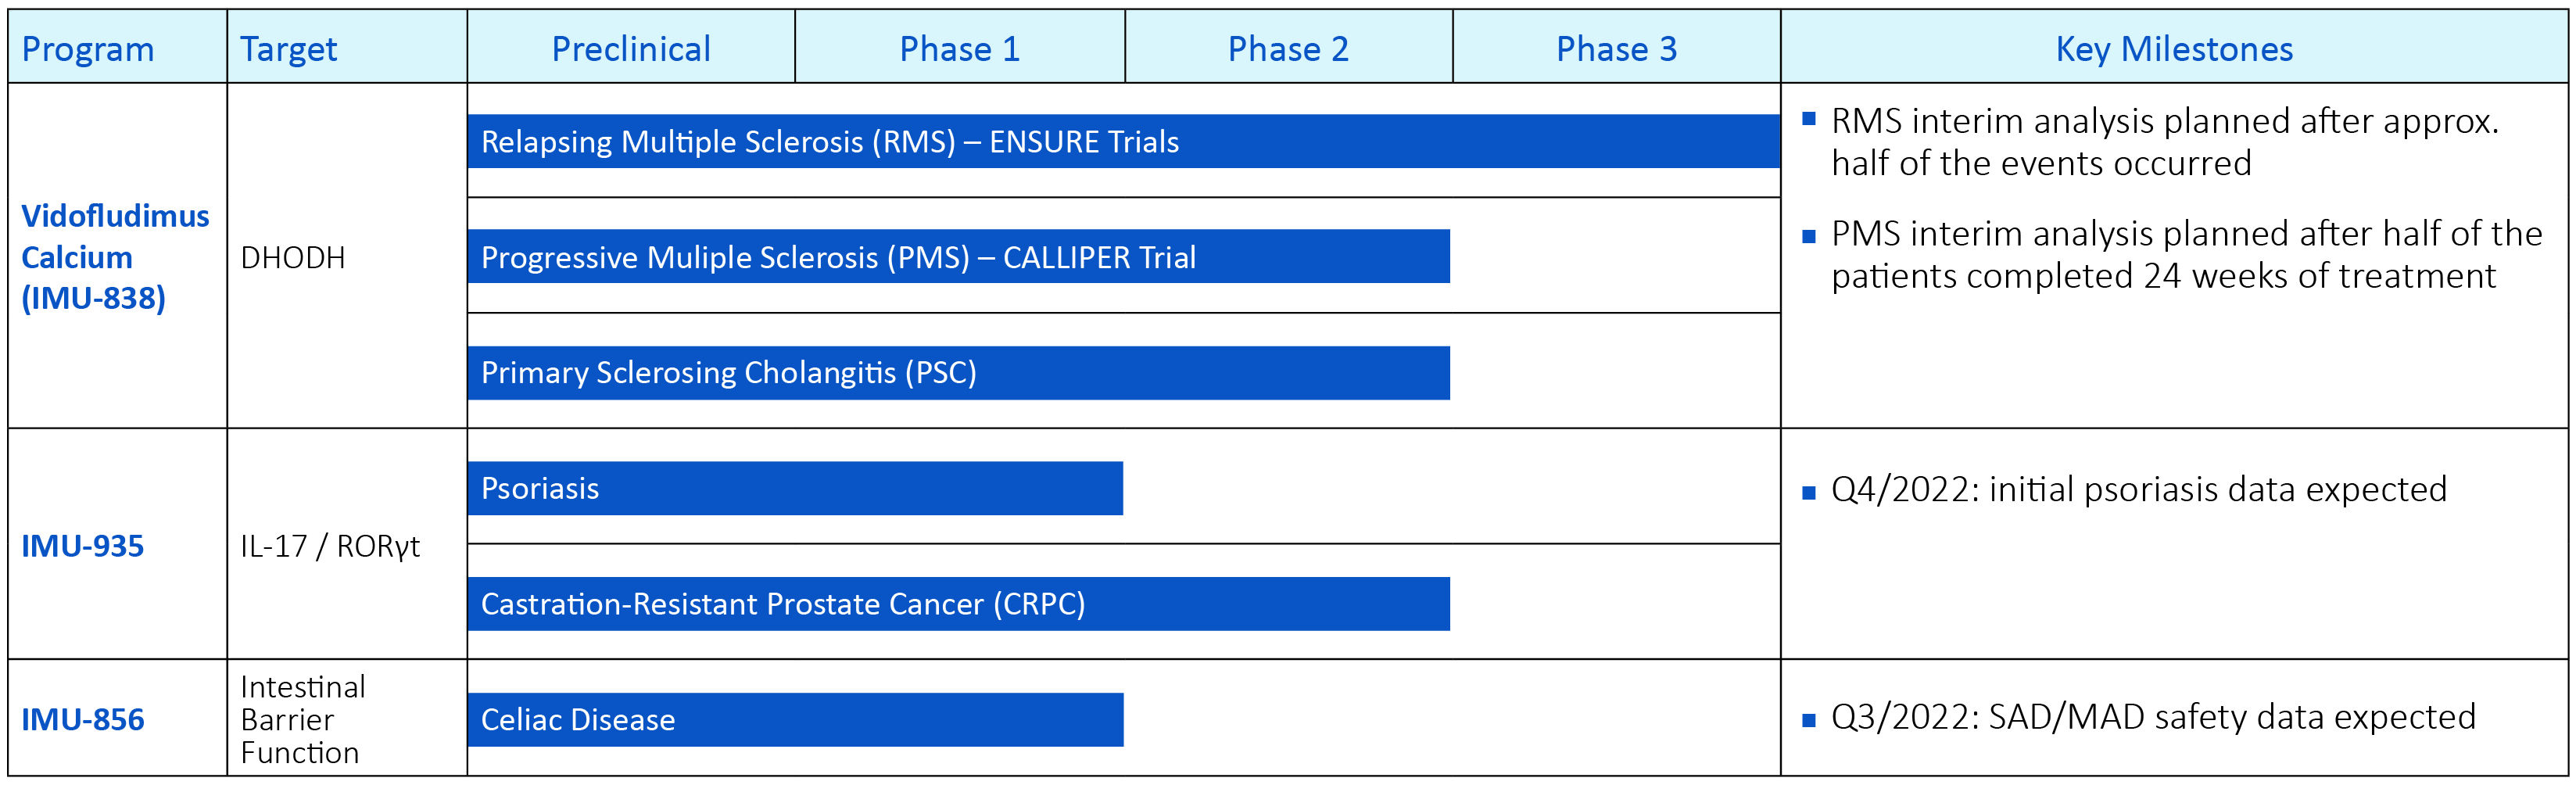This screenshot has width=2576, height=785.
Task: Click the Progressive Multiple Sclerosis CALLIPER bar
Action: (x=958, y=257)
